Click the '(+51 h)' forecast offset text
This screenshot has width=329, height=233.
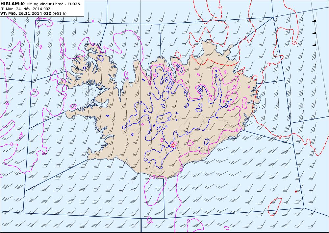click(59, 13)
